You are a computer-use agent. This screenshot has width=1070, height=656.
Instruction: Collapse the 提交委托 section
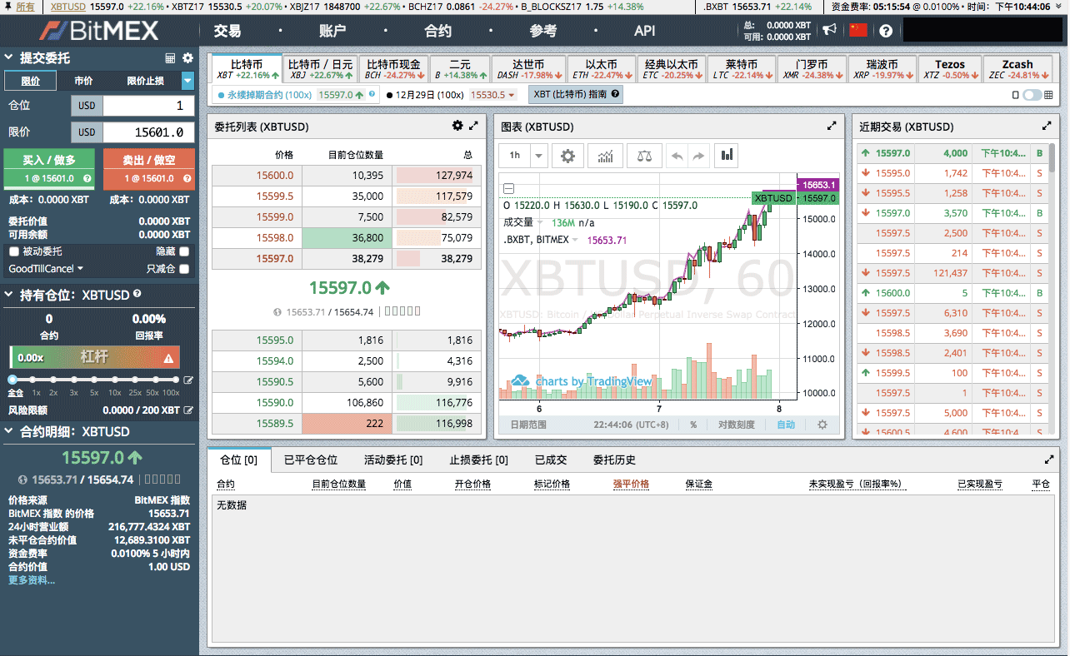(9, 58)
